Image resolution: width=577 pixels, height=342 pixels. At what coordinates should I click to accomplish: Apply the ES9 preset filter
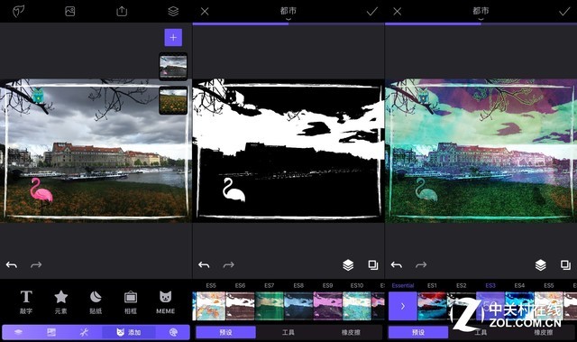[327, 306]
